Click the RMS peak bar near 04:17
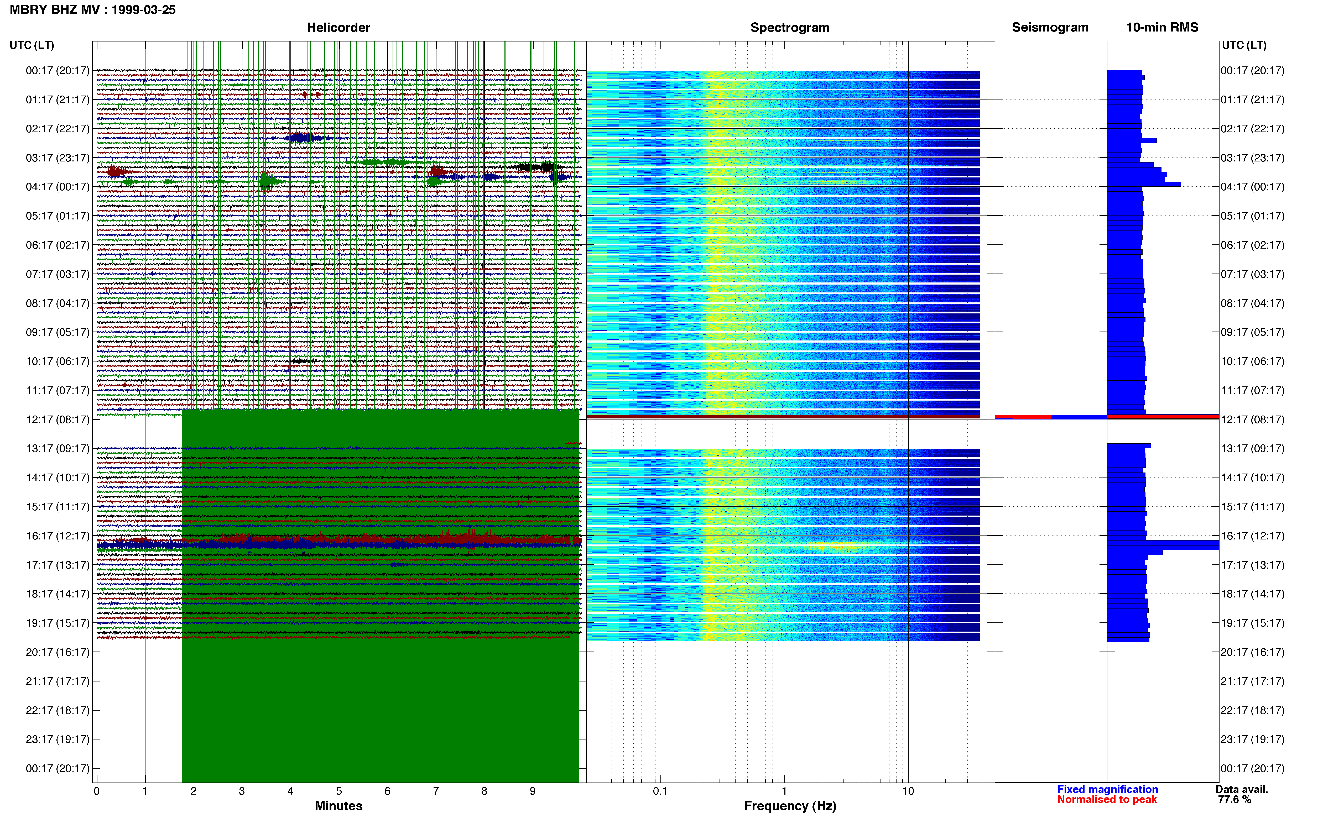Image resolution: width=1318 pixels, height=824 pixels. (1144, 184)
